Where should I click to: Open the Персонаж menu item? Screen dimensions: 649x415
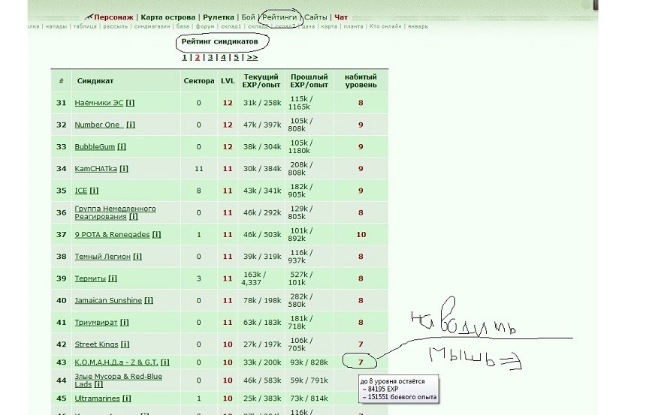point(113,17)
